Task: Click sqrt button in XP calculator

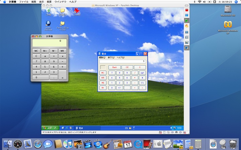Action: 142,73
